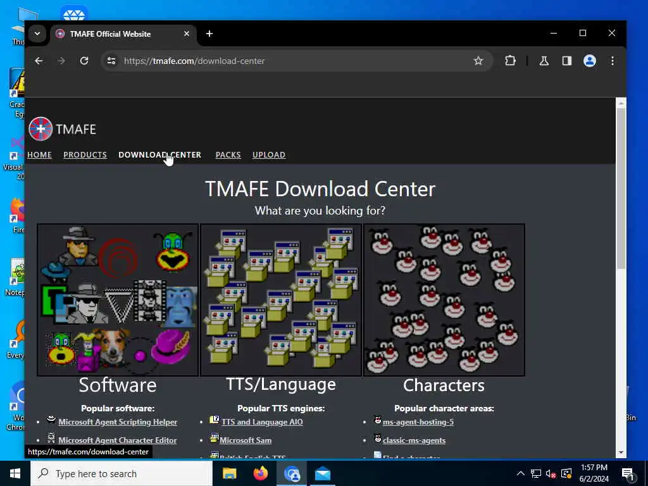Open the PACKS navigation link
This screenshot has width=648, height=486.
228,154
